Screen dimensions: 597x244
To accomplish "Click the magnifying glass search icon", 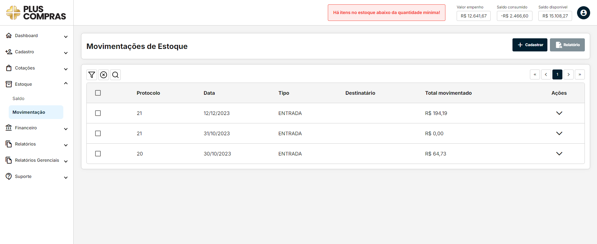I will click(x=115, y=75).
